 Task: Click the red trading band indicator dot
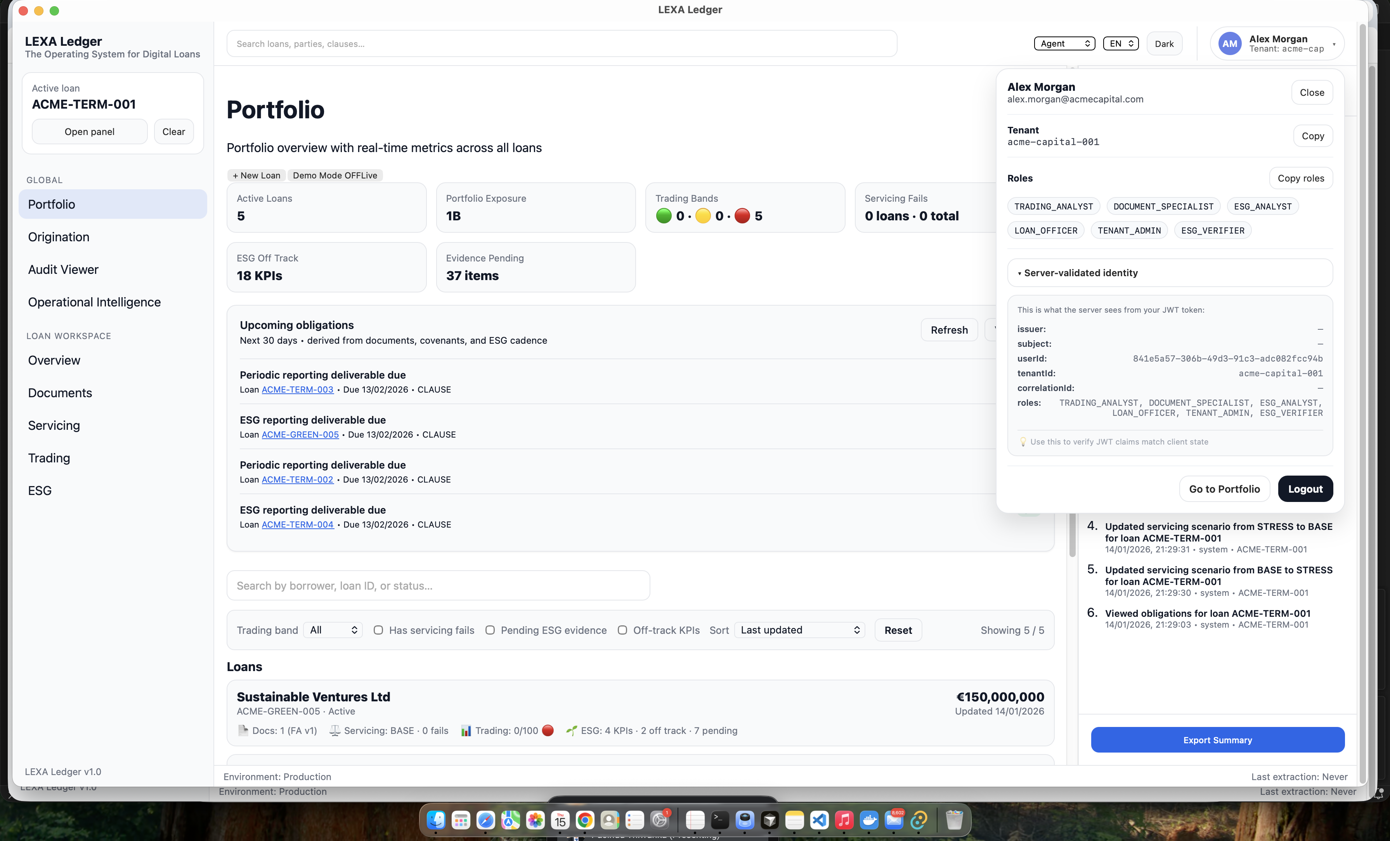click(x=742, y=216)
